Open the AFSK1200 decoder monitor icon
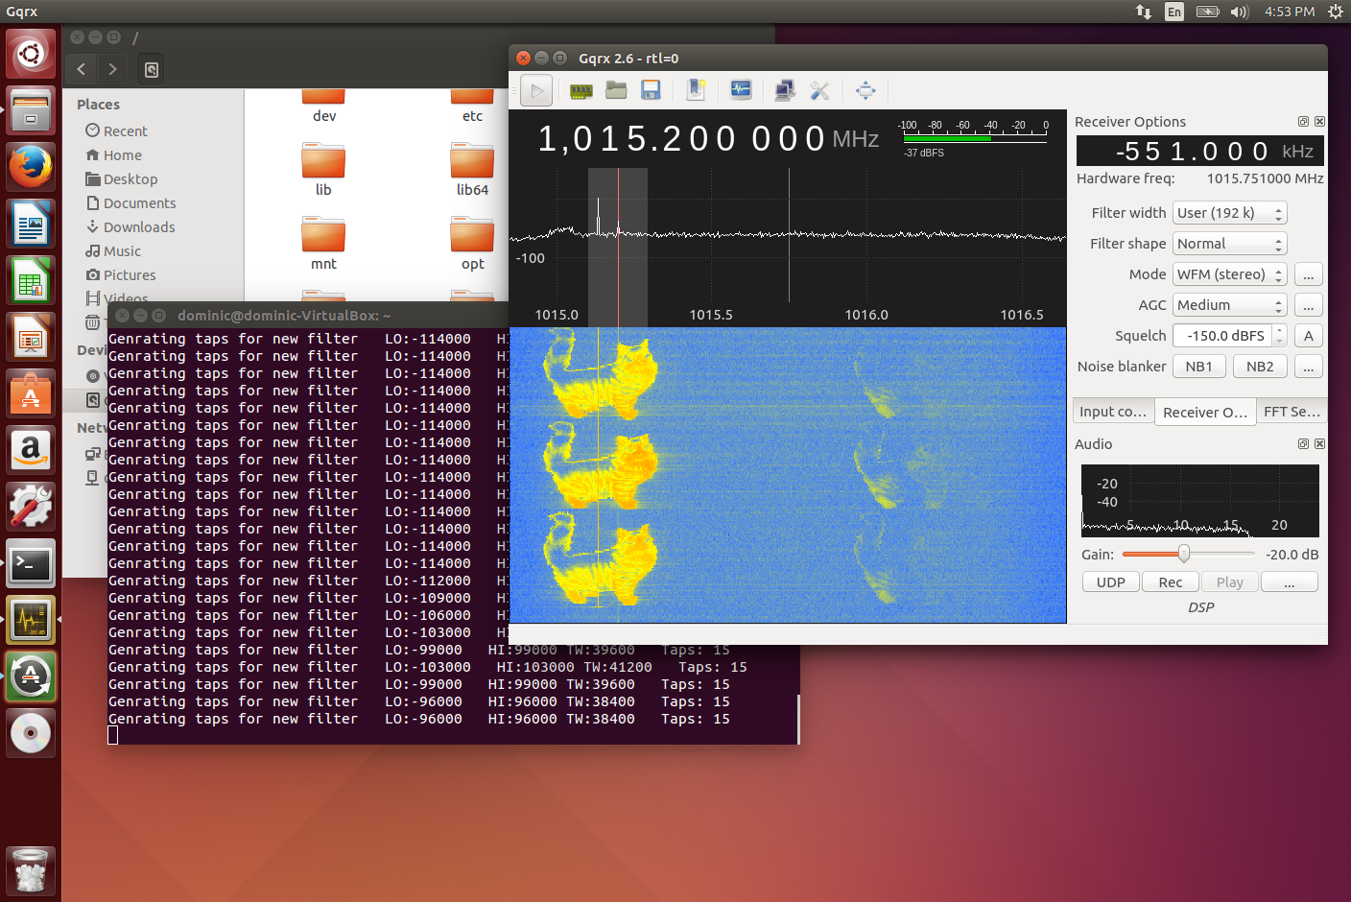Viewport: 1351px width, 902px height. (741, 90)
